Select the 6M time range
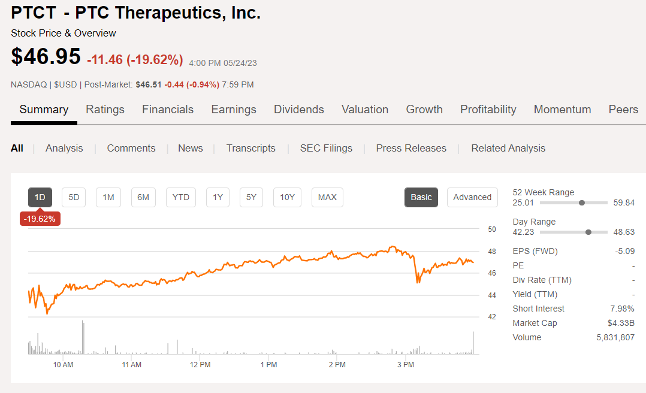The image size is (646, 393). (x=143, y=197)
